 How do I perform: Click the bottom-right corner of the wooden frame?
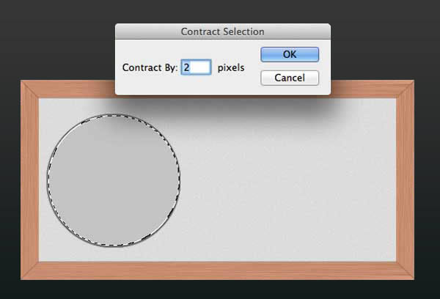(x=405, y=270)
